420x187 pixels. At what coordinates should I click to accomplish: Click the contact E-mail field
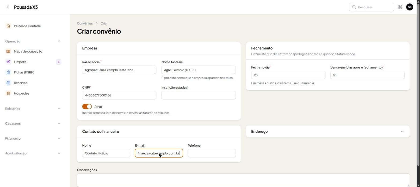(159, 153)
